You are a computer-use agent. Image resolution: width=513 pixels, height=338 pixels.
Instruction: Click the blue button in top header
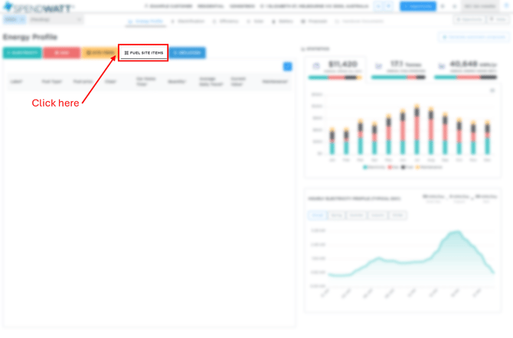[x=417, y=6]
